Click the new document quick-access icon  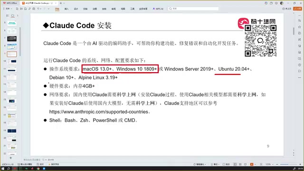point(17,9)
